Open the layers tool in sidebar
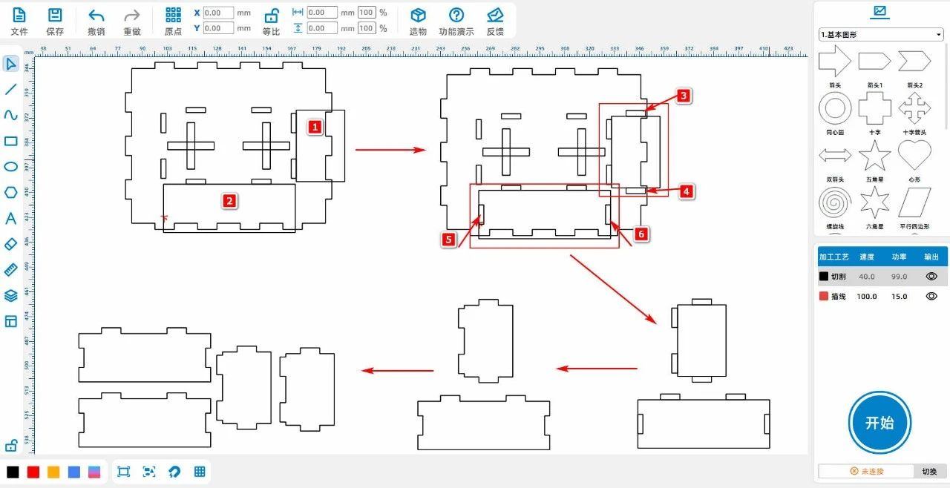Image resolution: width=950 pixels, height=488 pixels. coord(10,295)
